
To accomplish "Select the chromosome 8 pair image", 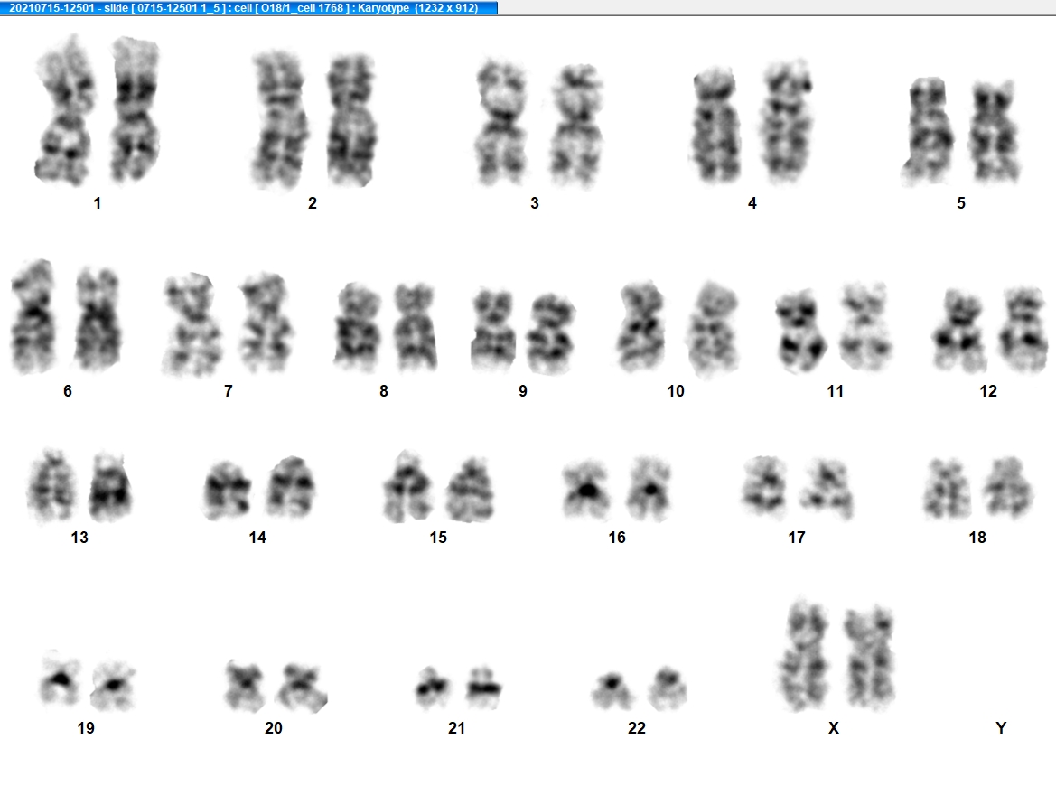I will click(x=385, y=327).
